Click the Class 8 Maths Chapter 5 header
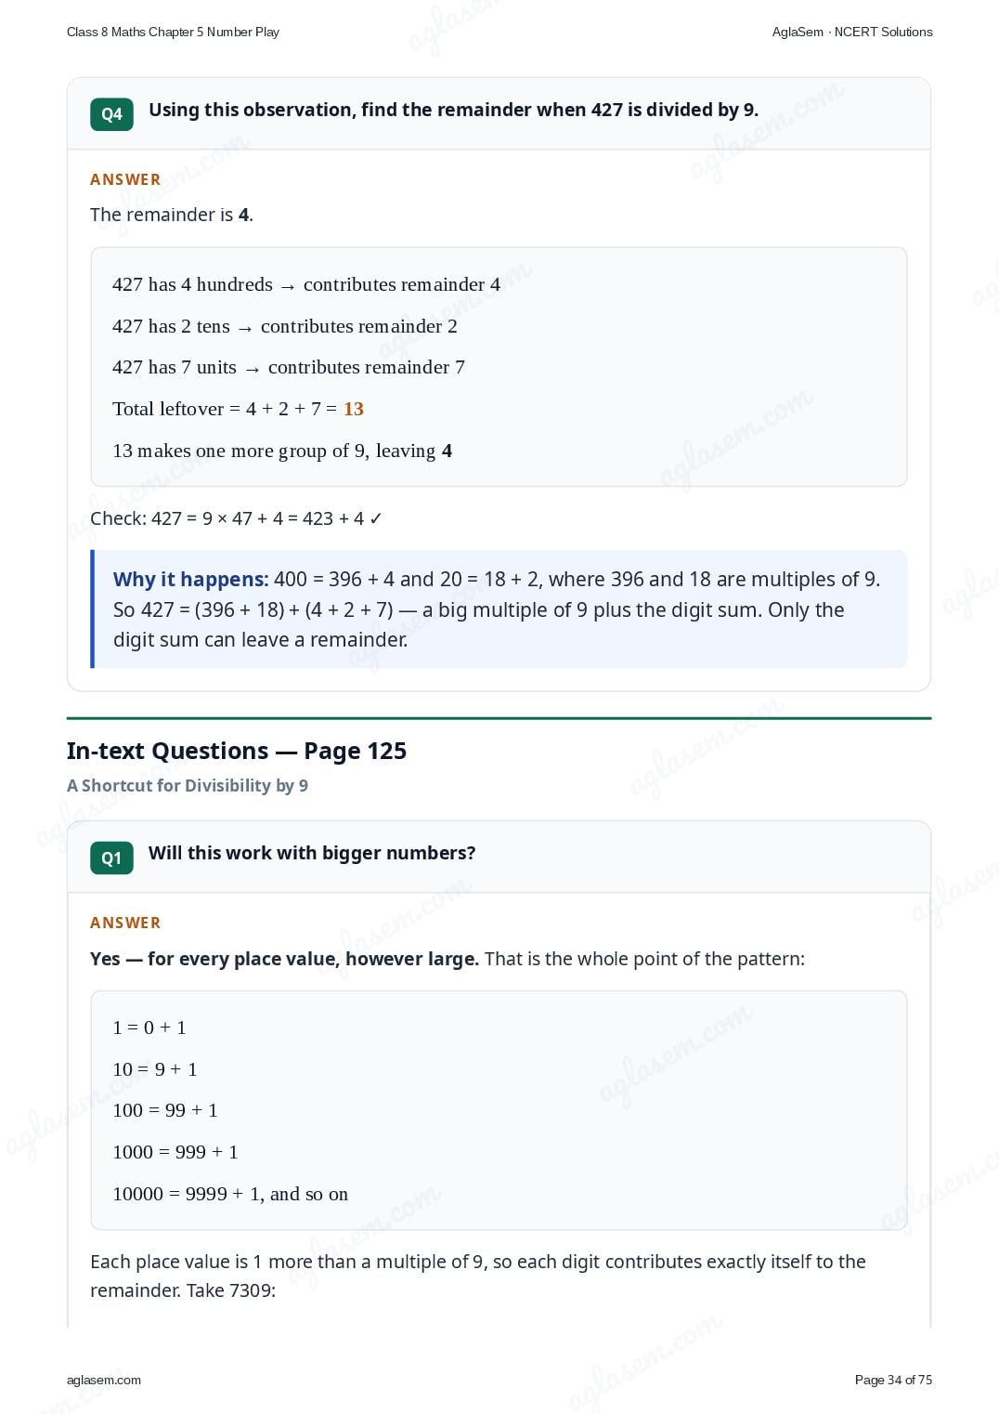This screenshot has height=1414, width=999. pyautogui.click(x=173, y=32)
